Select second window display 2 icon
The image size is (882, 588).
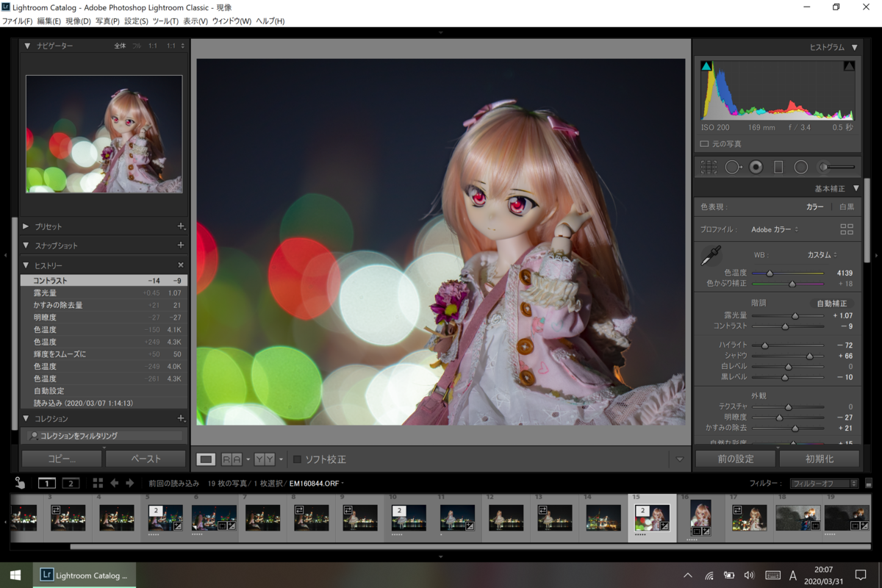(71, 483)
